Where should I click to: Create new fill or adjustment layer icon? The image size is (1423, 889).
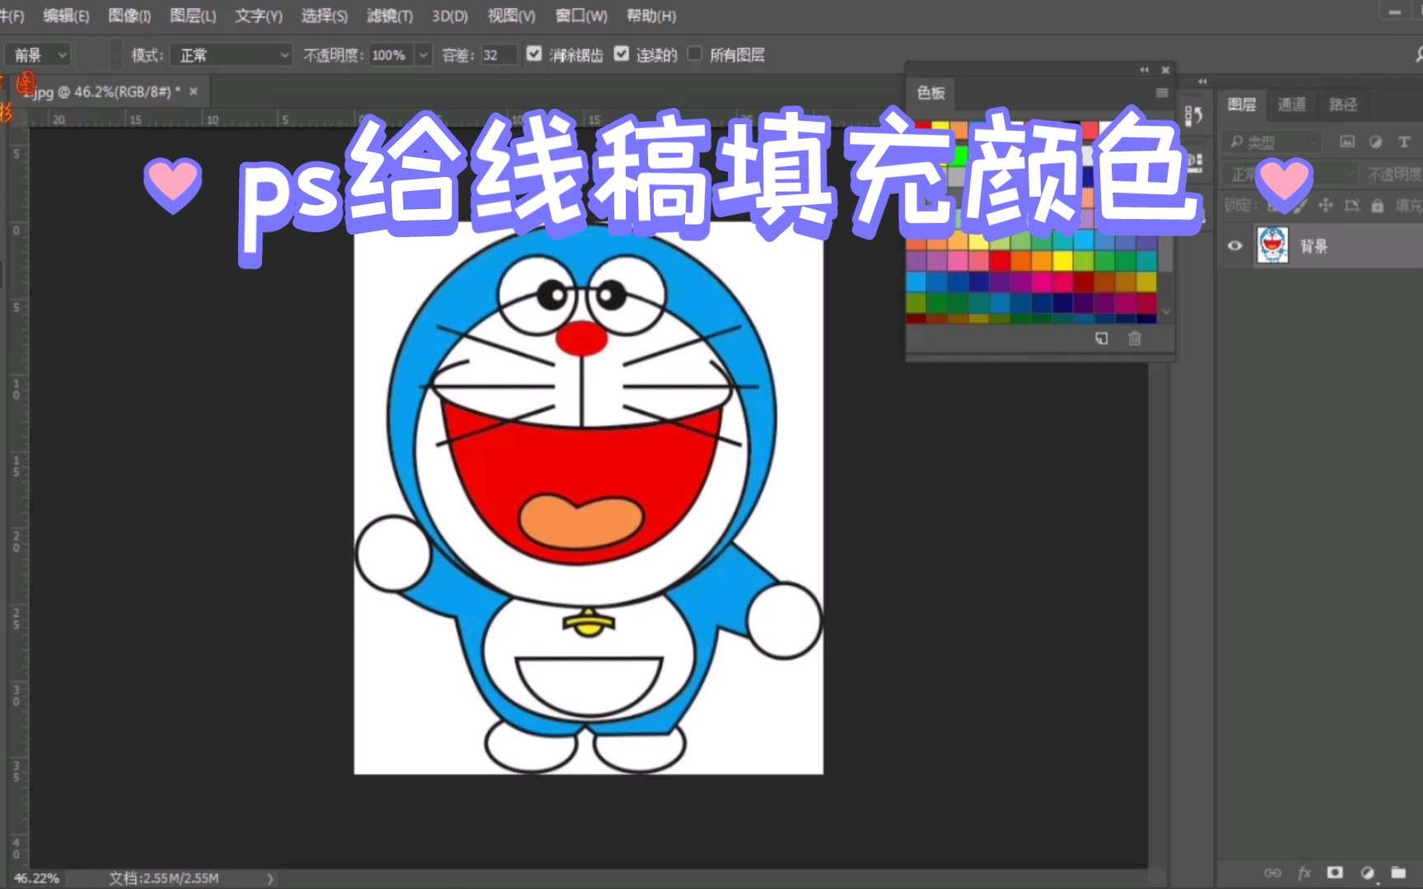[1367, 873]
